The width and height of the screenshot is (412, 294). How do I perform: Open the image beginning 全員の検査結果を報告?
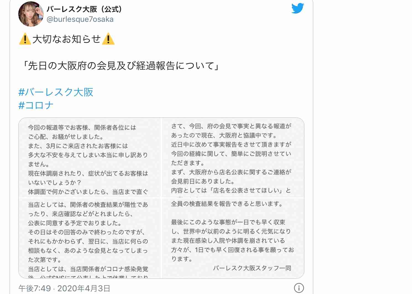[233, 238]
